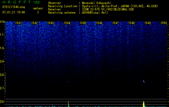Click the 0.9 kHz axis label
Viewport: 169px width, 107px height.
pyautogui.click(x=2, y=62)
